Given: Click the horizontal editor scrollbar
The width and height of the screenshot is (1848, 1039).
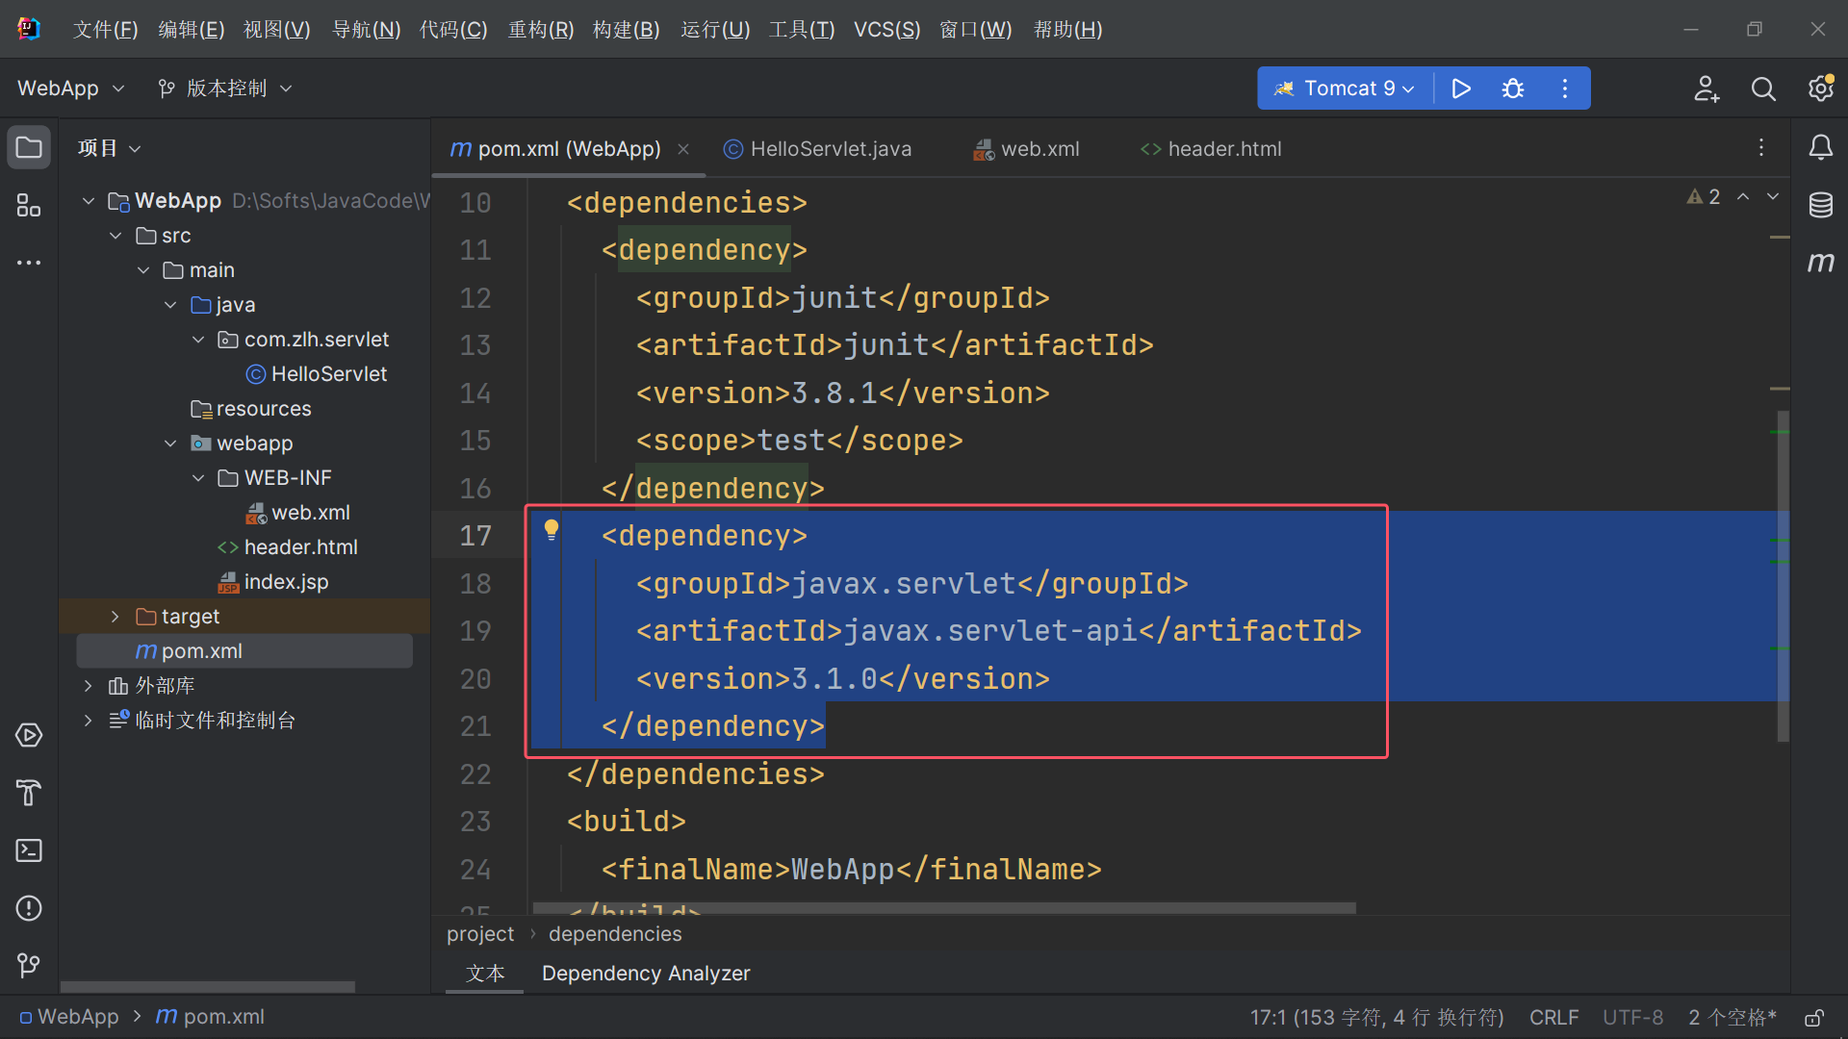Looking at the screenshot, I should click(943, 908).
